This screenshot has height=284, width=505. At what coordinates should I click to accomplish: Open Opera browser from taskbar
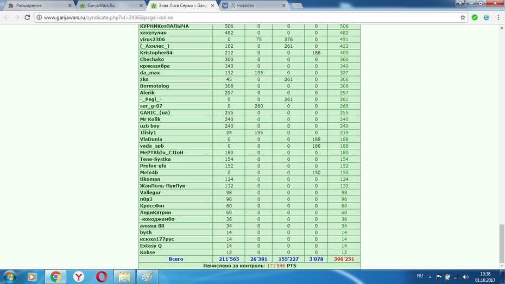tap(102, 276)
